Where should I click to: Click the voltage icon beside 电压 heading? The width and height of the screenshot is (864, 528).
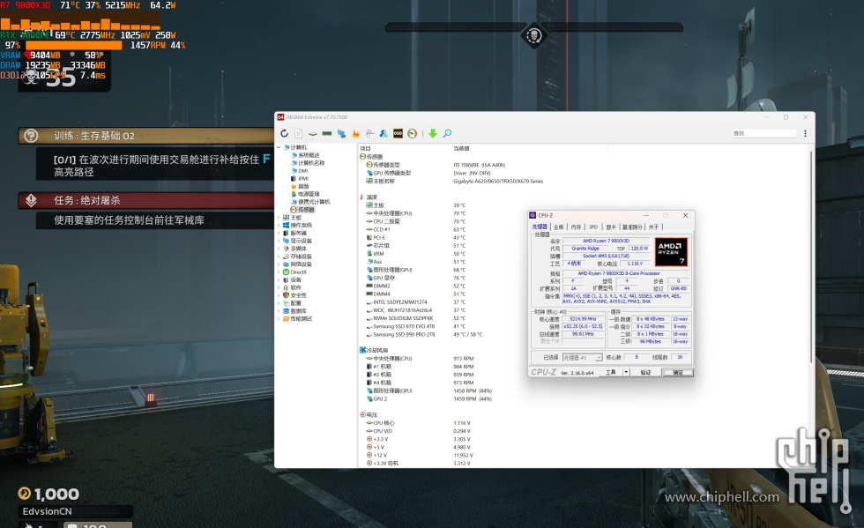click(x=362, y=414)
